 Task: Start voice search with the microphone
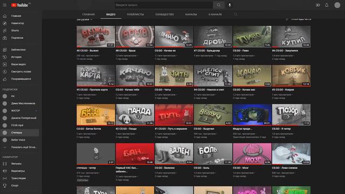(230, 5)
